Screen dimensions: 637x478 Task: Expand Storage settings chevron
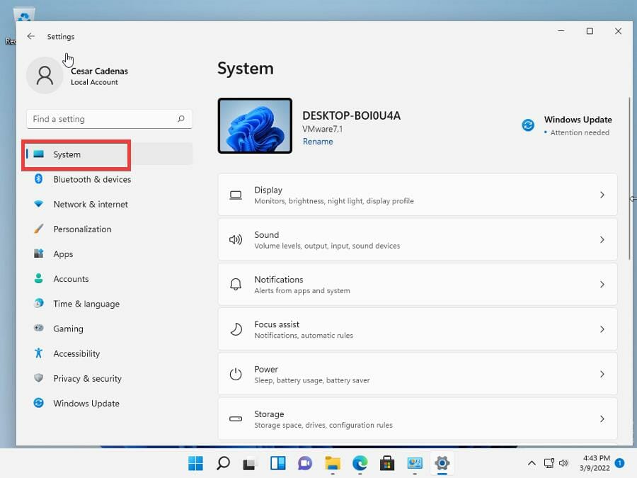pyautogui.click(x=602, y=419)
